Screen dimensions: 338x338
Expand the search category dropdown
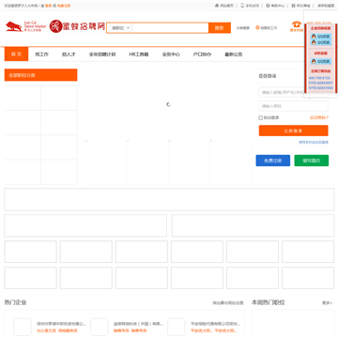pyautogui.click(x=120, y=28)
